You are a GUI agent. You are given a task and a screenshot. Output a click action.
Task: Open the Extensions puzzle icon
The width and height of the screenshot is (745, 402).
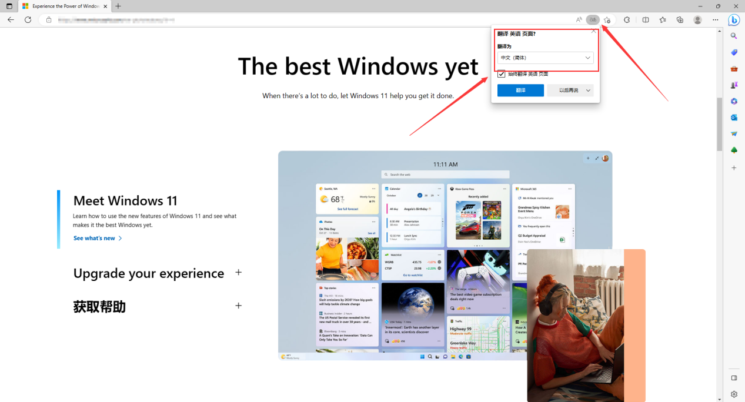point(627,19)
